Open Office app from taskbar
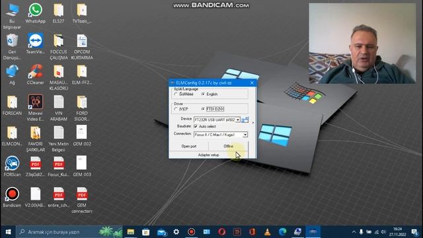 (x=252, y=232)
